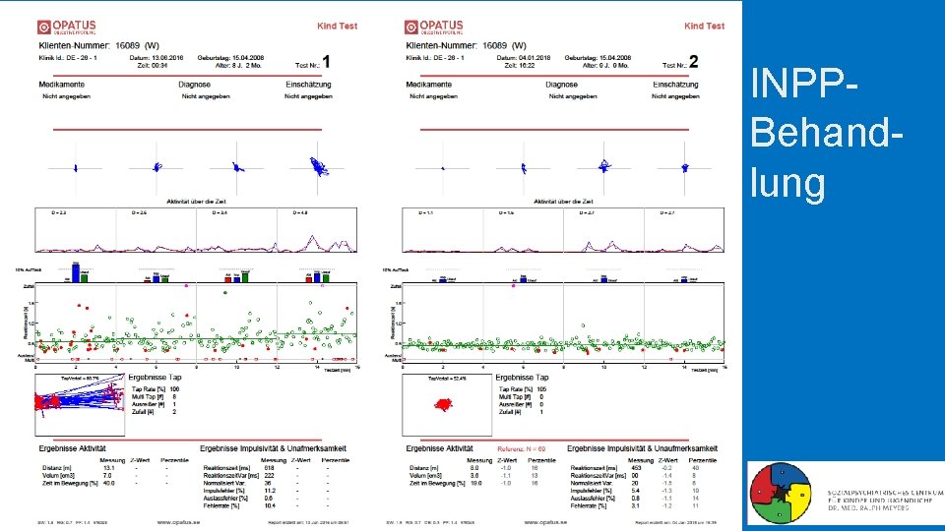
Task: Click 'Einschätzung' heading on Test 2 report
Action: [675, 85]
